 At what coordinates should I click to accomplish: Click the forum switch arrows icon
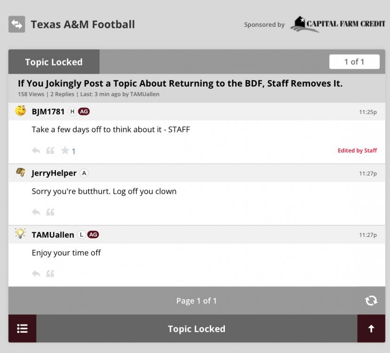coord(16,24)
